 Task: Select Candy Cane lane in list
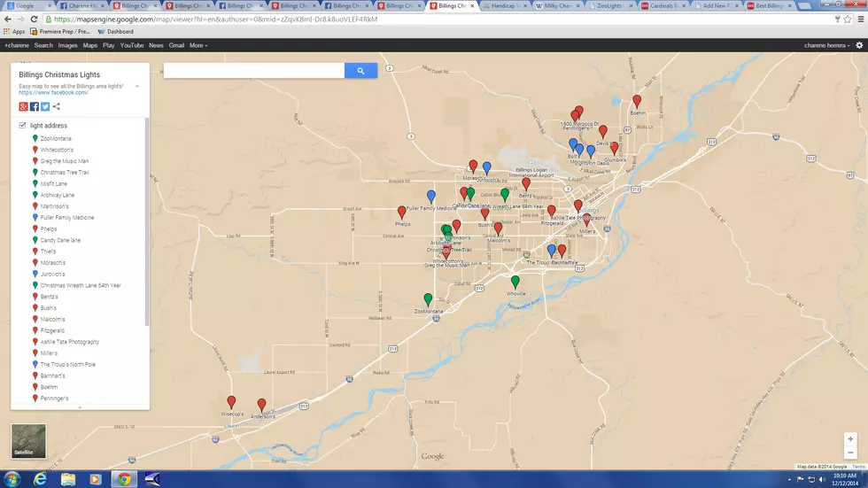(x=60, y=240)
